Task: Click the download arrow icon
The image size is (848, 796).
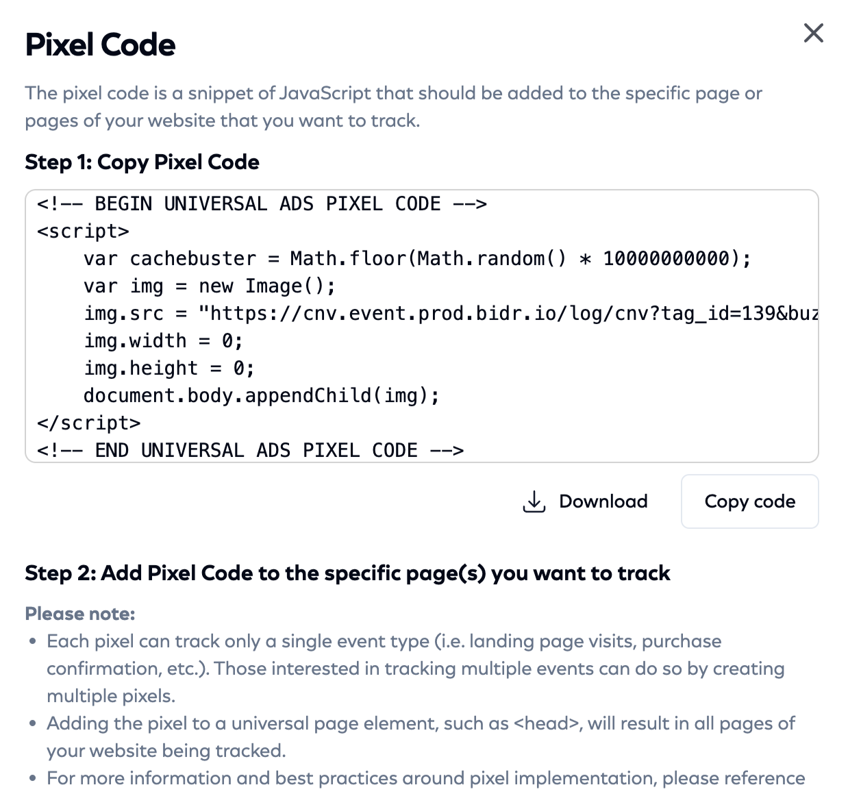Action: (x=534, y=501)
